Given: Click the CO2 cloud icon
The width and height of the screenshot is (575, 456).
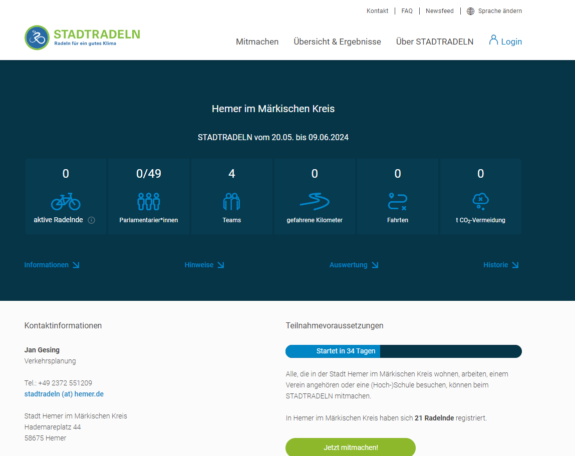Looking at the screenshot, I should [x=480, y=201].
